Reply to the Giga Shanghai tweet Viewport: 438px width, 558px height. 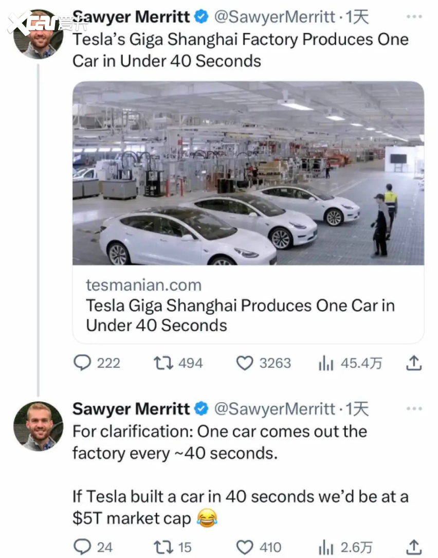click(83, 364)
